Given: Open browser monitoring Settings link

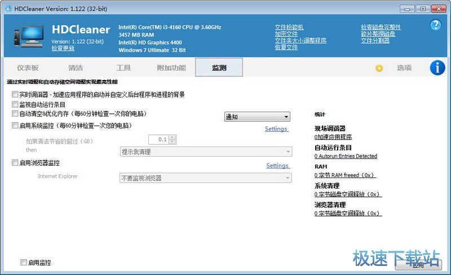Looking at the screenshot, I should click(x=277, y=166).
